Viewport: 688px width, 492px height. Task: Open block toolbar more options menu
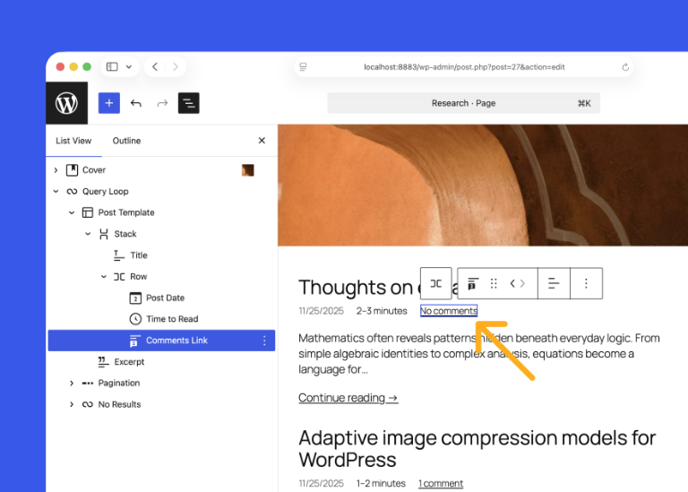click(x=586, y=283)
